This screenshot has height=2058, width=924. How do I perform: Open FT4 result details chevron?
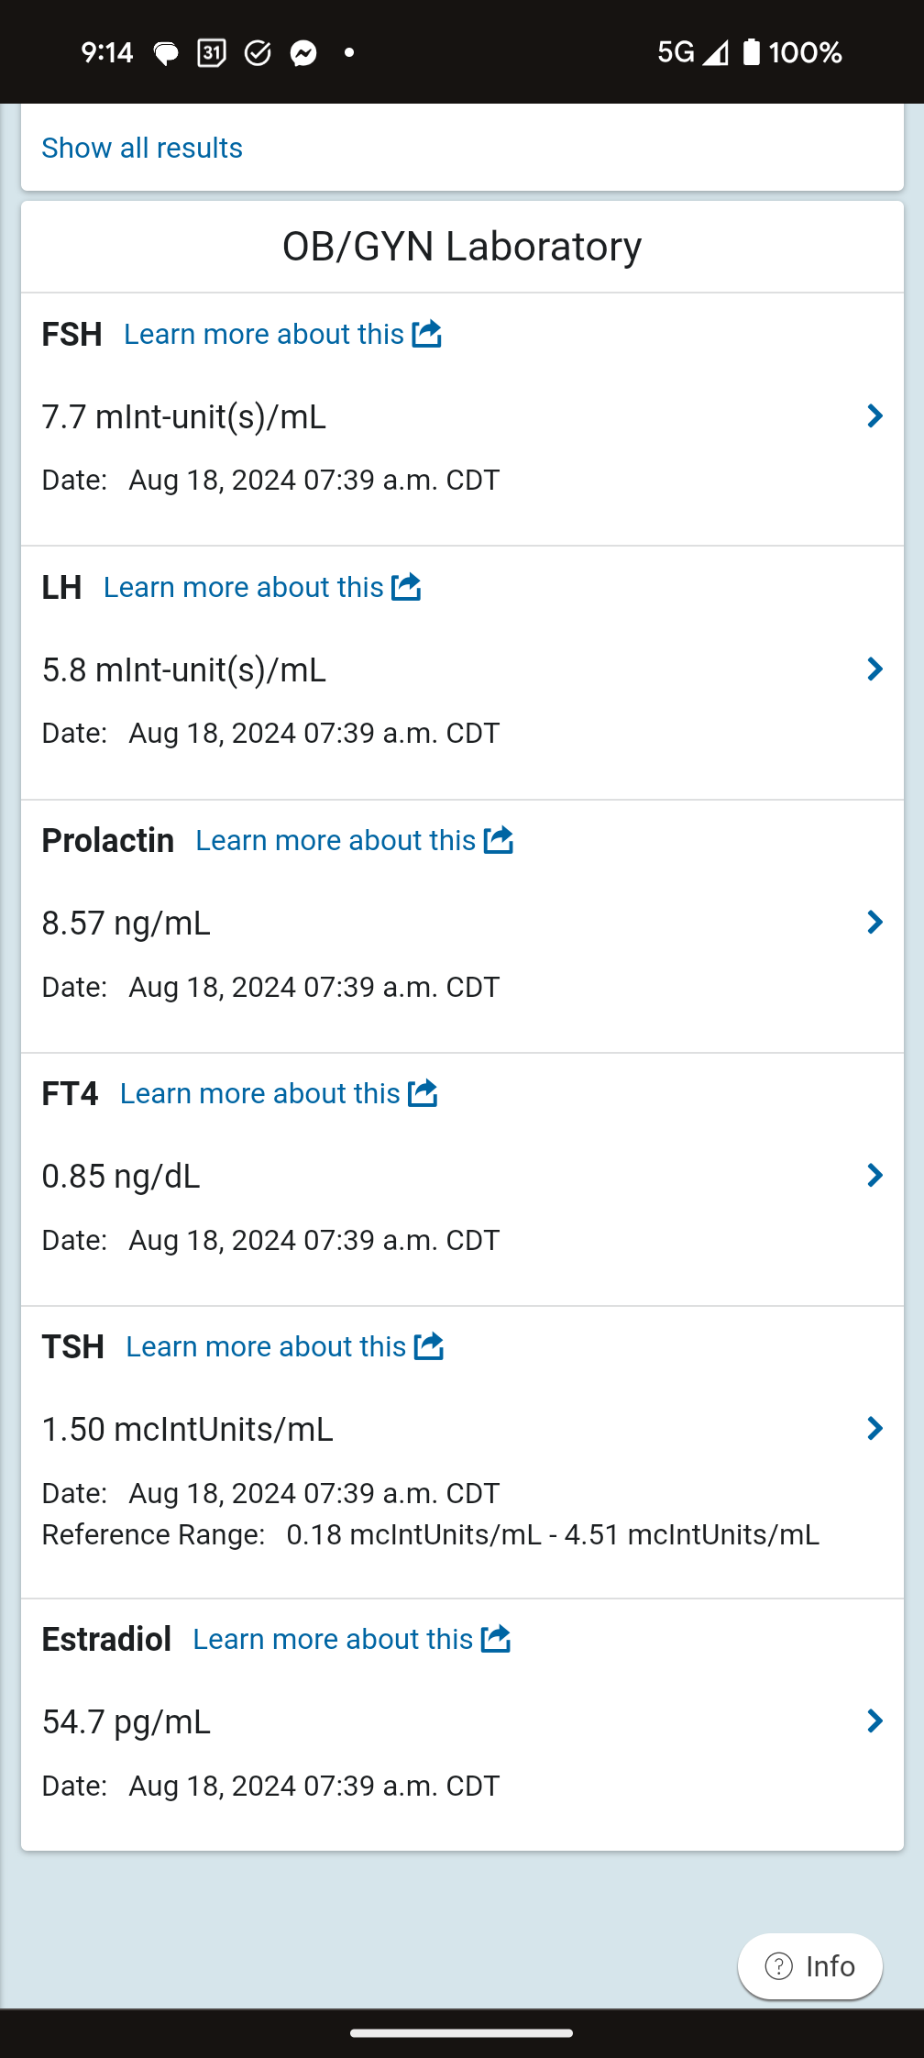(874, 1176)
